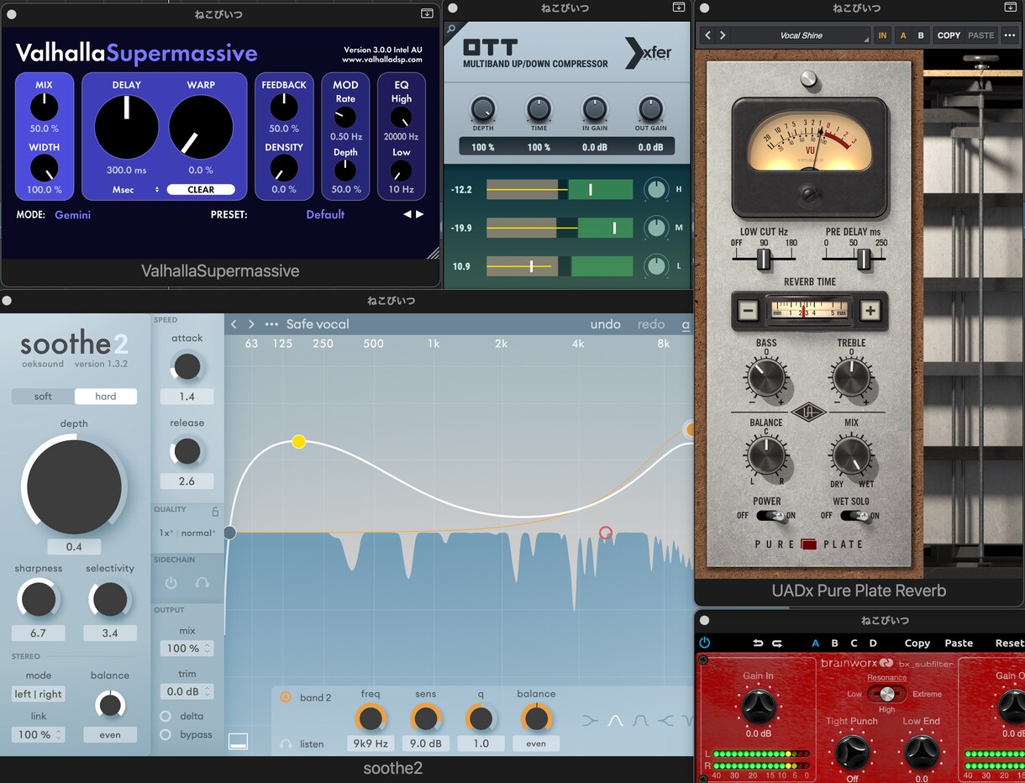Enable the delta option in soothe2
Viewport: 1025px width, 783px height.
pos(166,716)
